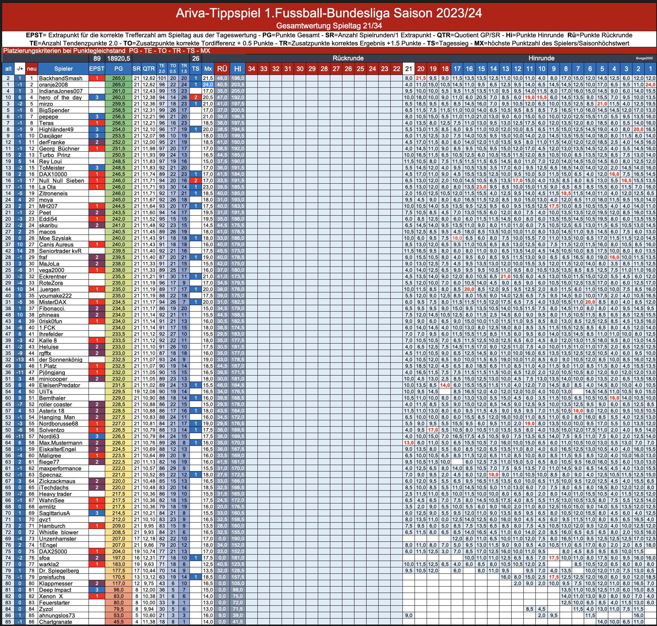Select the 'TS' column header
Viewport: 657px width, 626px height.
pyautogui.click(x=196, y=69)
